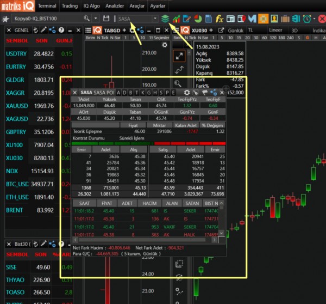Toggle the K letter button in SASA window
Viewport: 326px width, 304px height.
coord(142,93)
